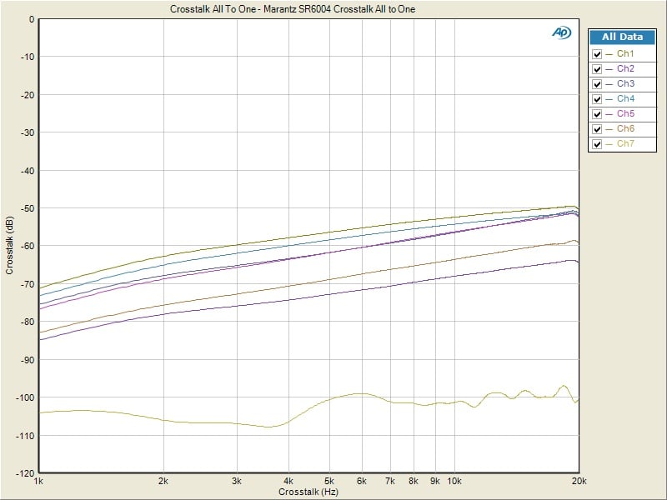The height and width of the screenshot is (500, 667).
Task: Uncheck the Ch1 checkbox in the legend
Action: [x=597, y=54]
